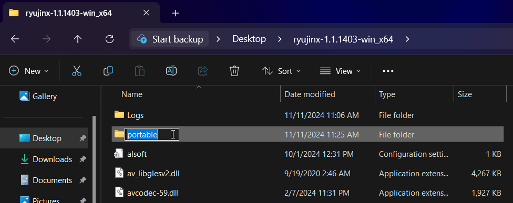Screen dimensions: 513x203
Task: Select the av_libglesv2.dll file name
Action: tap(153, 173)
